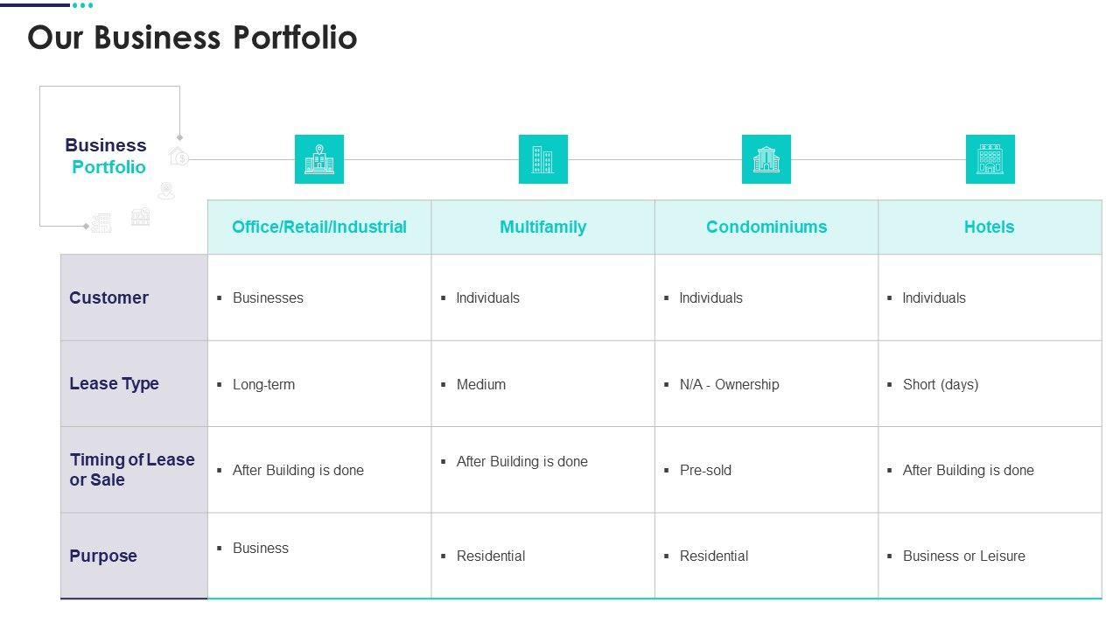
Task: Select the Office/Retail/Industrial column header
Action: (319, 227)
